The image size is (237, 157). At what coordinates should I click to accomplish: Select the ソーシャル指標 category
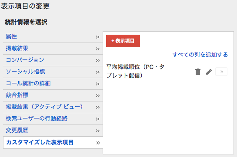53,72
